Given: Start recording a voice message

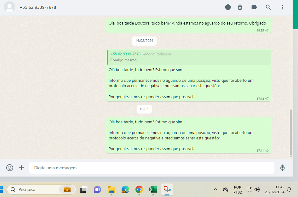Looking at the screenshot, I should click(283, 168).
